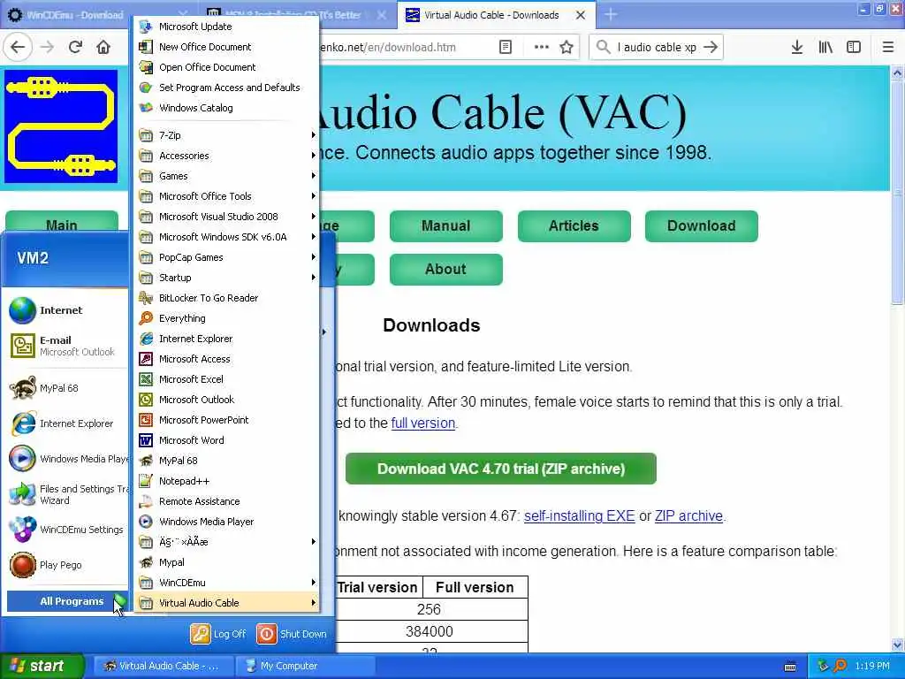
Task: Open the browser library icon
Action: pos(825,47)
